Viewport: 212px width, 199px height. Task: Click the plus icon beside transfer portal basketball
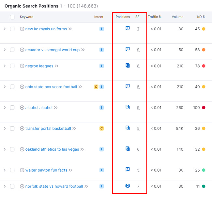tap(22, 129)
